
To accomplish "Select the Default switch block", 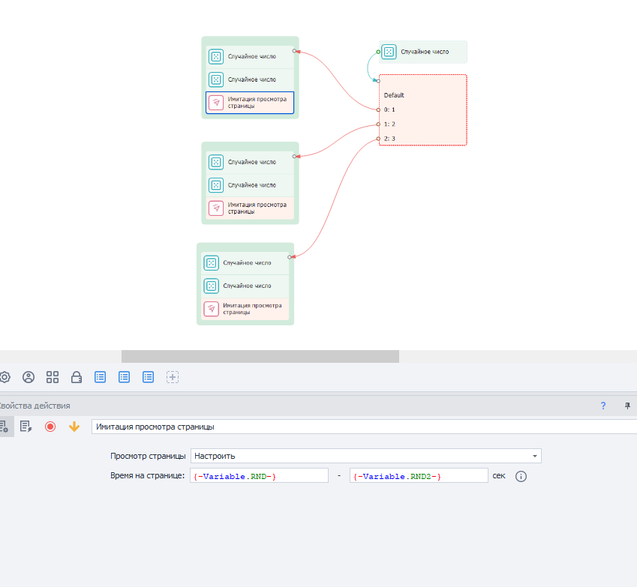I will (x=423, y=95).
